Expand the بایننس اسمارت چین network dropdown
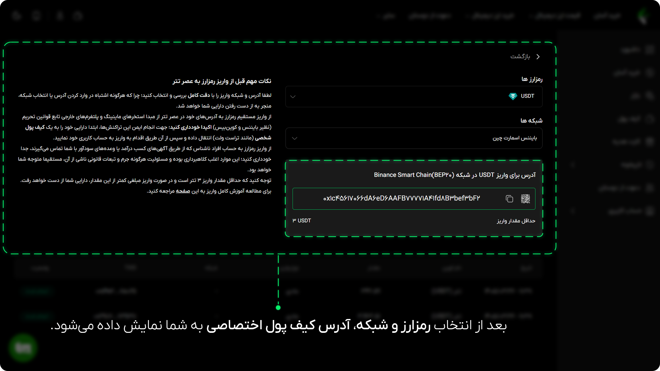Image resolution: width=660 pixels, height=371 pixels. (414, 138)
